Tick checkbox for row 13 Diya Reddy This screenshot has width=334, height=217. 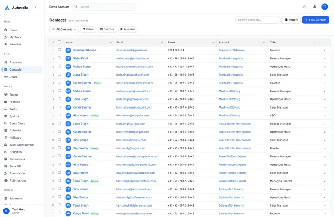(x=59, y=148)
